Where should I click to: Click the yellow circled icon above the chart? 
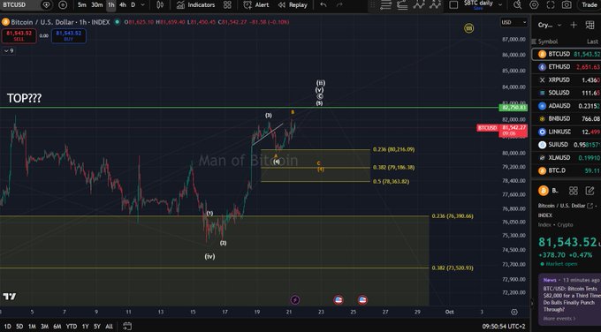tap(468, 28)
